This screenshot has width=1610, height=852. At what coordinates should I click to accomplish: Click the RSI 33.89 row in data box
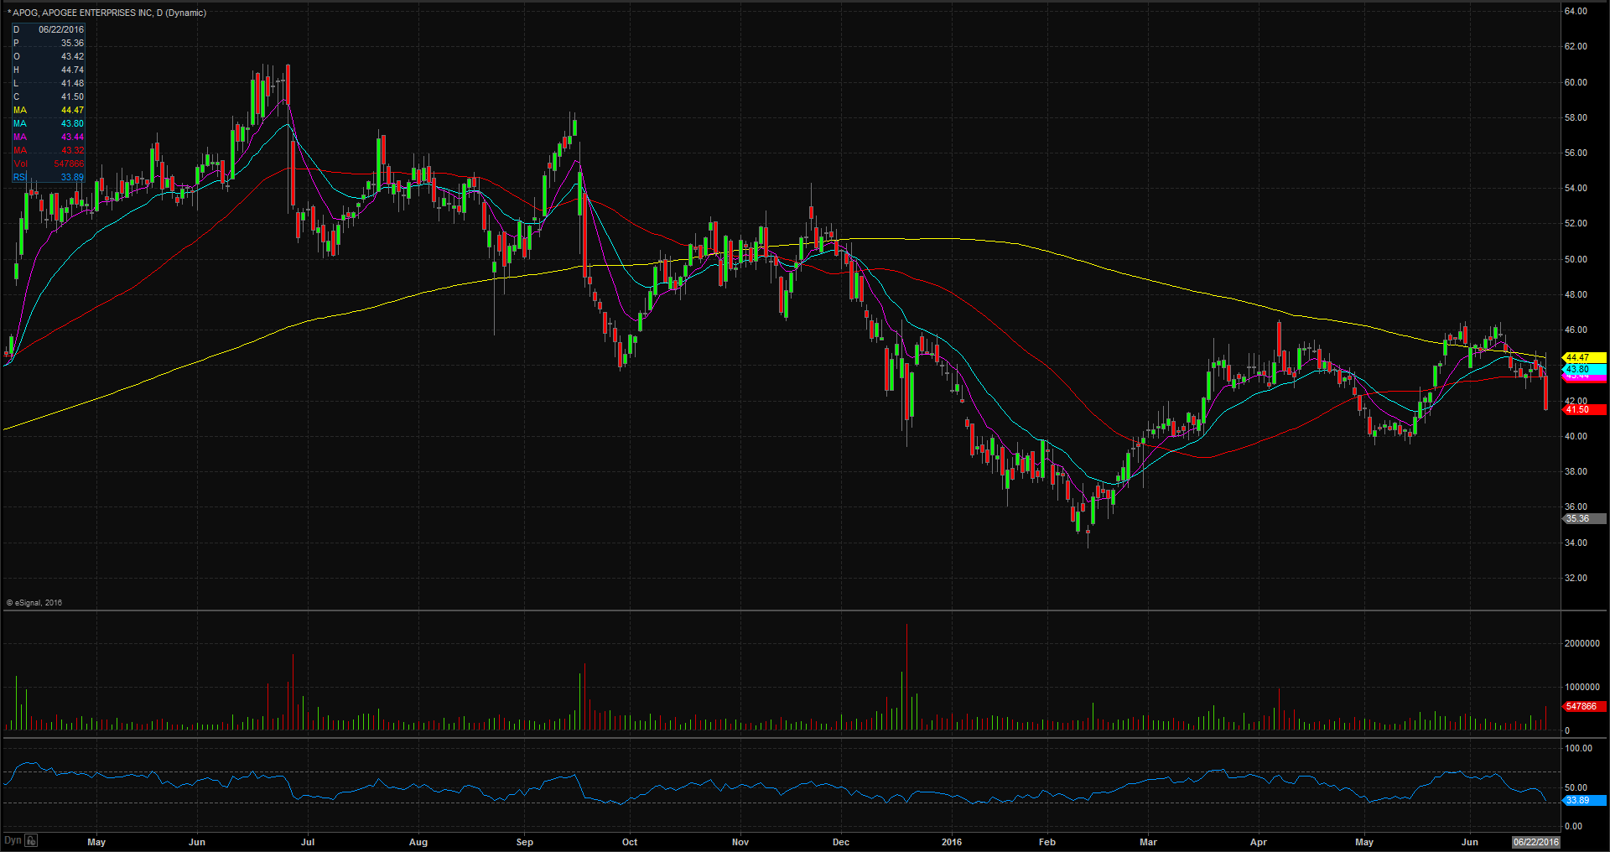click(48, 177)
